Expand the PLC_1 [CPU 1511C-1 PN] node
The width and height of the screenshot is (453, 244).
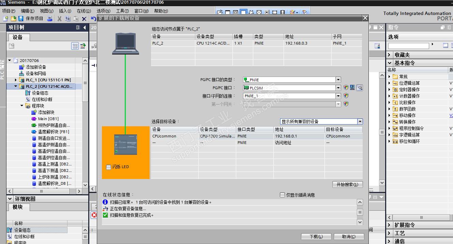16,80
